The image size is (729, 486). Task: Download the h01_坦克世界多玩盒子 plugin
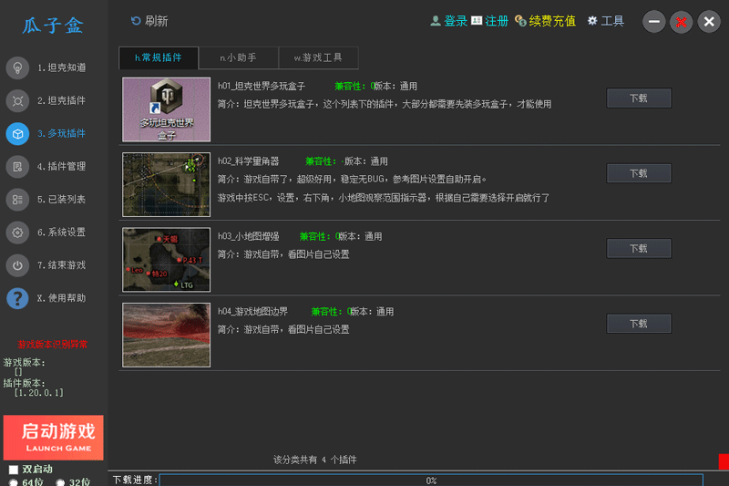(639, 98)
